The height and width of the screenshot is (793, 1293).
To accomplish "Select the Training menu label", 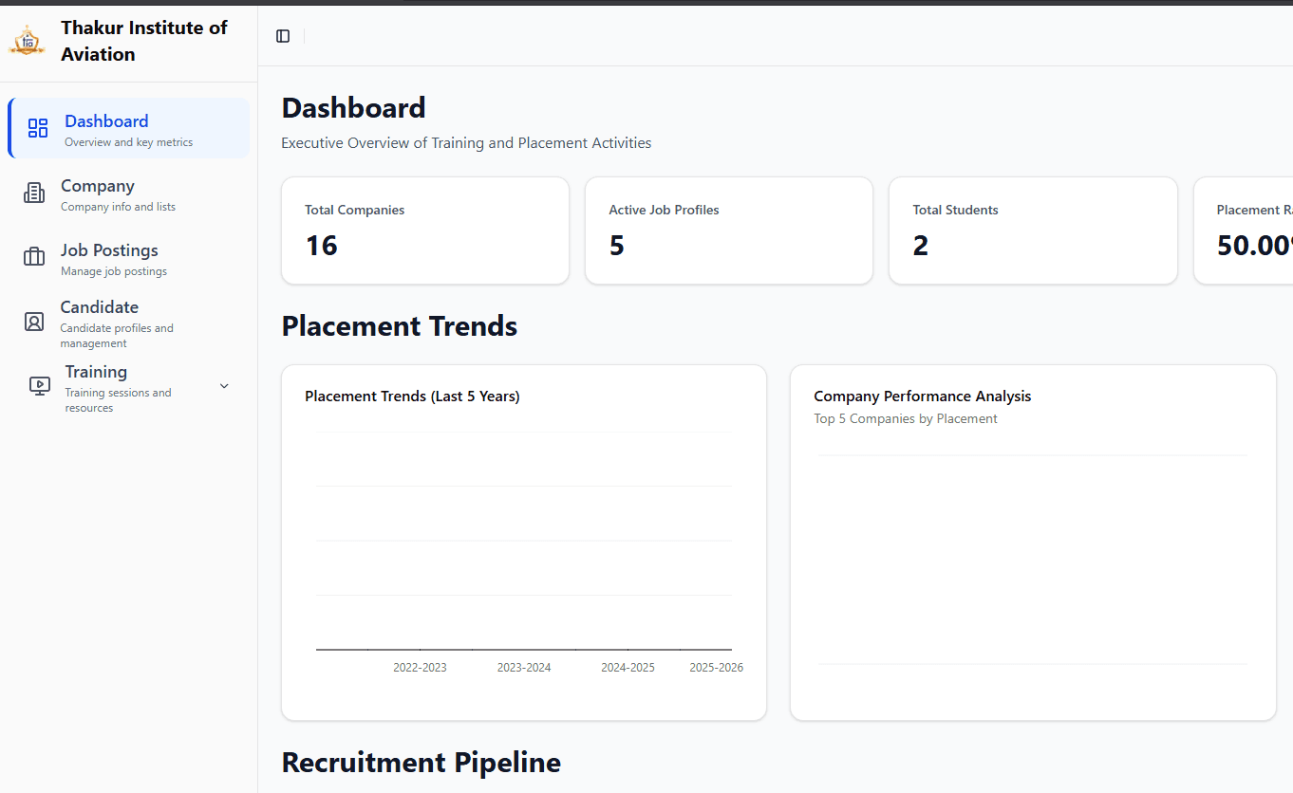I will pos(96,372).
